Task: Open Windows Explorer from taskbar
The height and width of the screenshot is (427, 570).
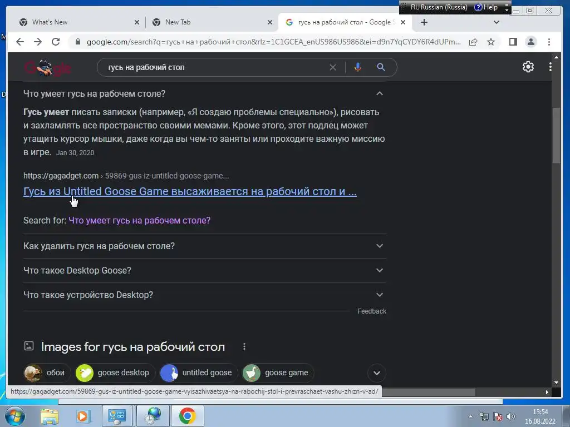Action: [x=50, y=416]
